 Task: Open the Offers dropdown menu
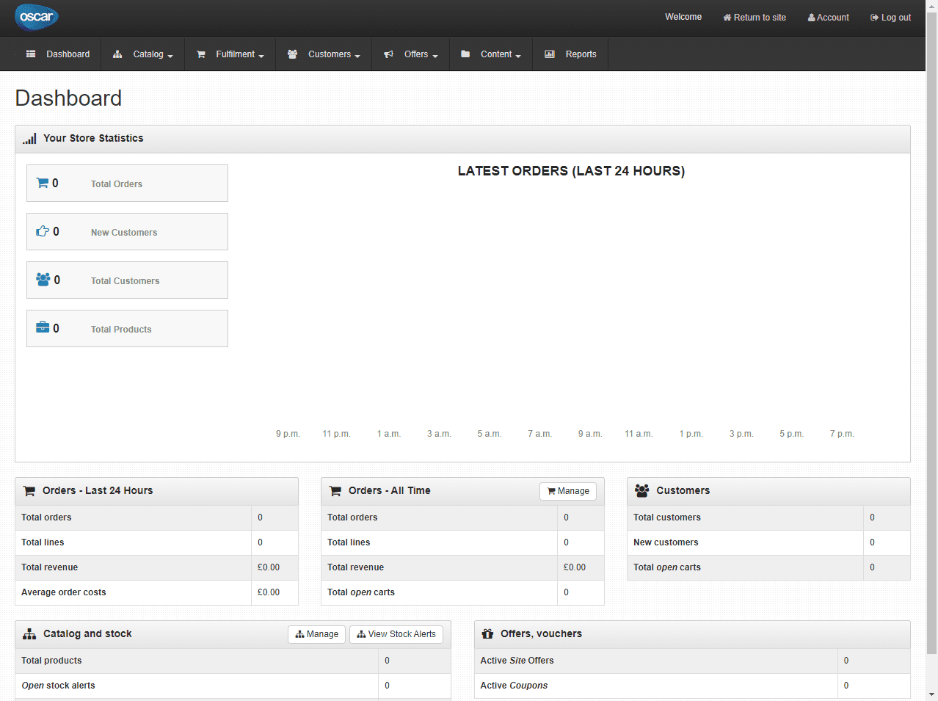[411, 54]
